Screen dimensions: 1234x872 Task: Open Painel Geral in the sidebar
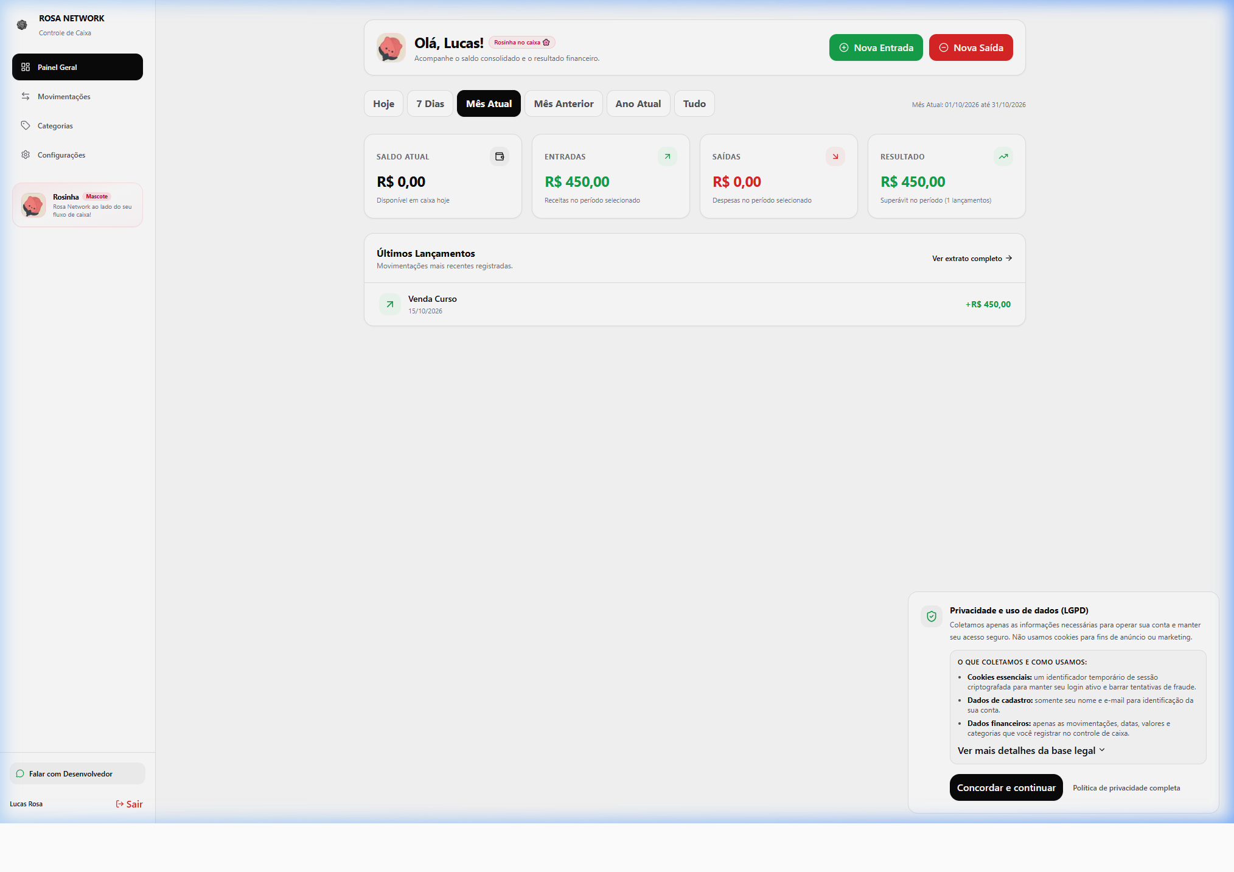pyautogui.click(x=77, y=67)
